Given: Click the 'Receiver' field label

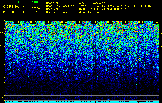Looking at the screenshot, I should tap(52, 9).
